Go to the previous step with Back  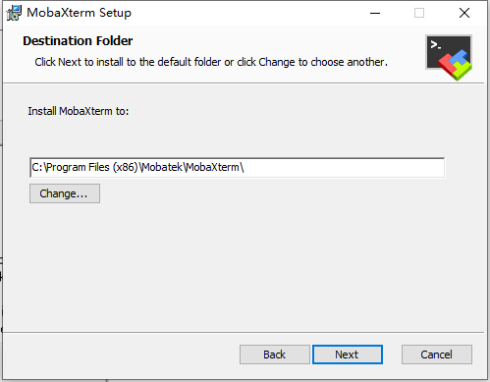(x=274, y=355)
